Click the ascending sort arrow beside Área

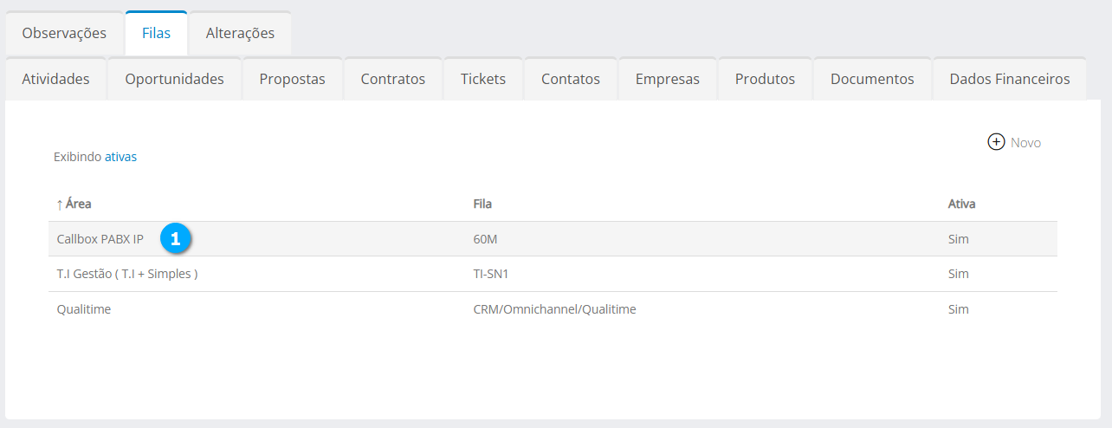(59, 204)
